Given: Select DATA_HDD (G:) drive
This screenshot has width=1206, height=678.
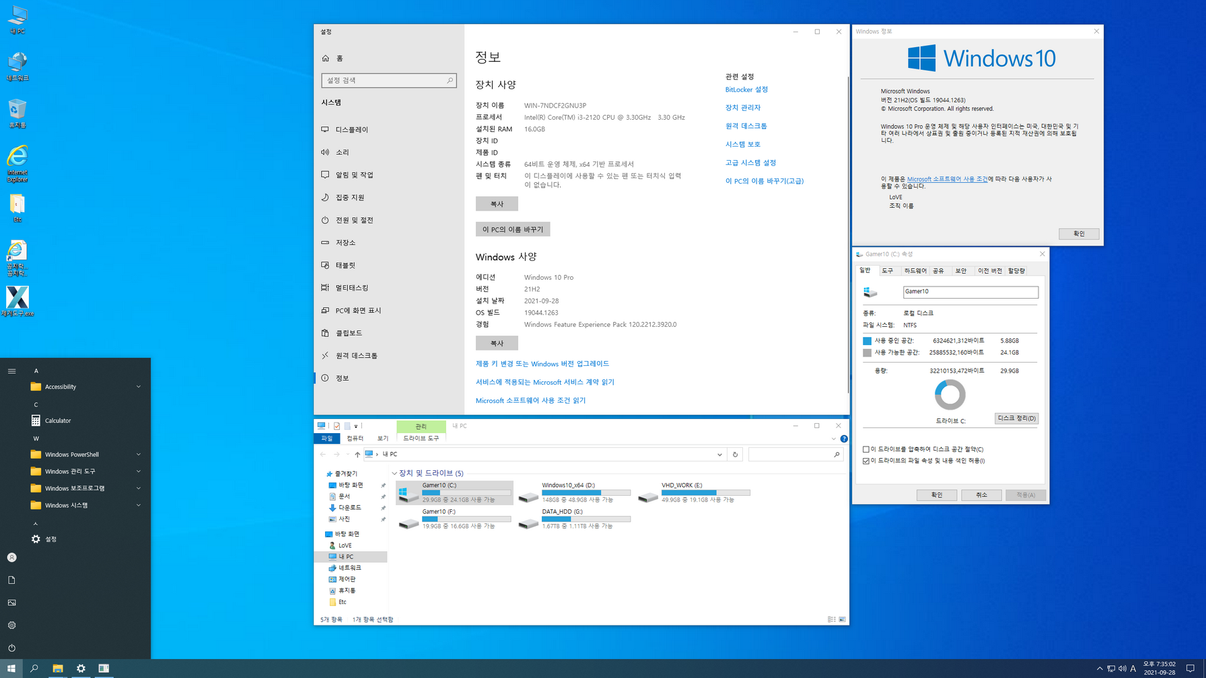Looking at the screenshot, I should coord(574,519).
